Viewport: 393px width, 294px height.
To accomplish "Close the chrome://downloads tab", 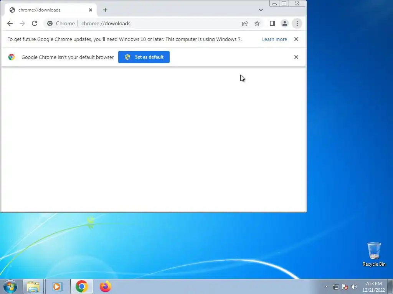I will [x=91, y=10].
